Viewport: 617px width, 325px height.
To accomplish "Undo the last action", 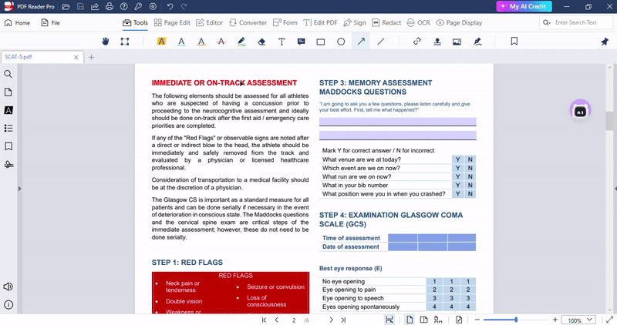I will (170, 7).
